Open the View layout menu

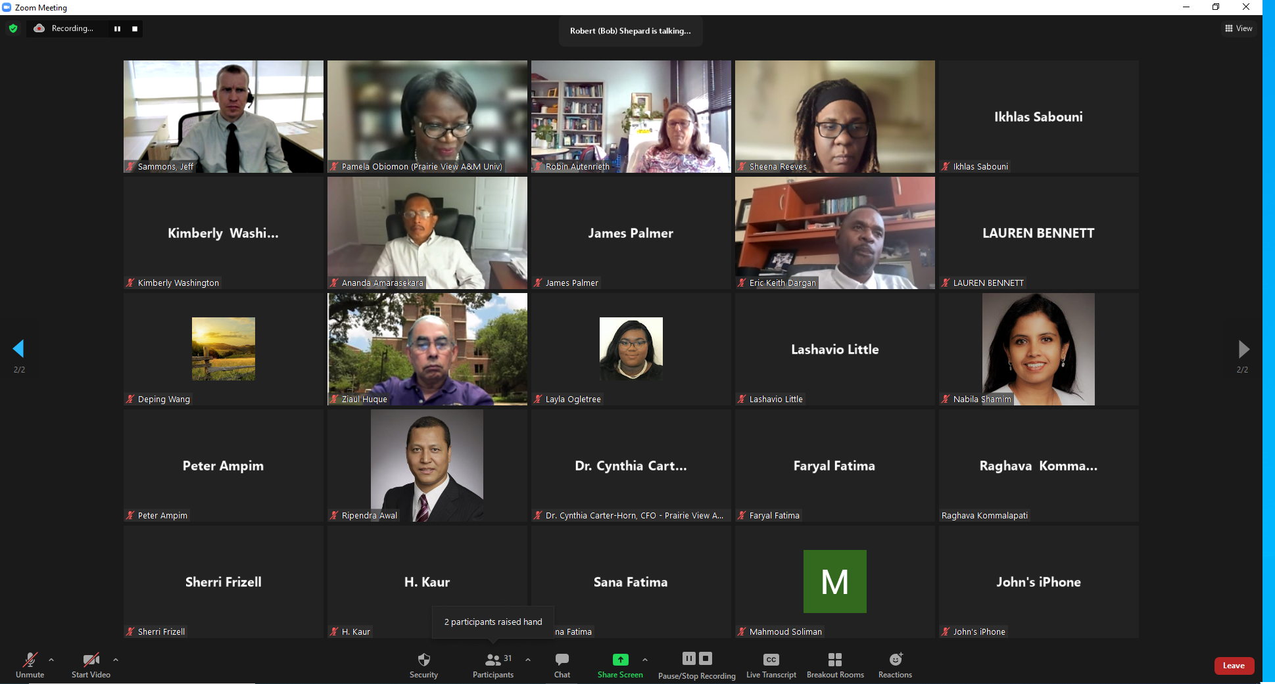(x=1238, y=28)
